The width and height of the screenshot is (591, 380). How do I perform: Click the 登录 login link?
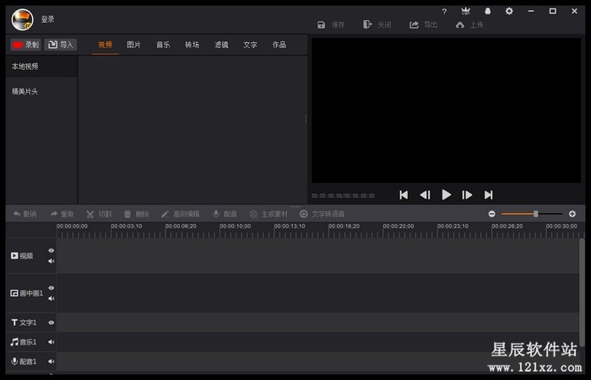pos(47,19)
